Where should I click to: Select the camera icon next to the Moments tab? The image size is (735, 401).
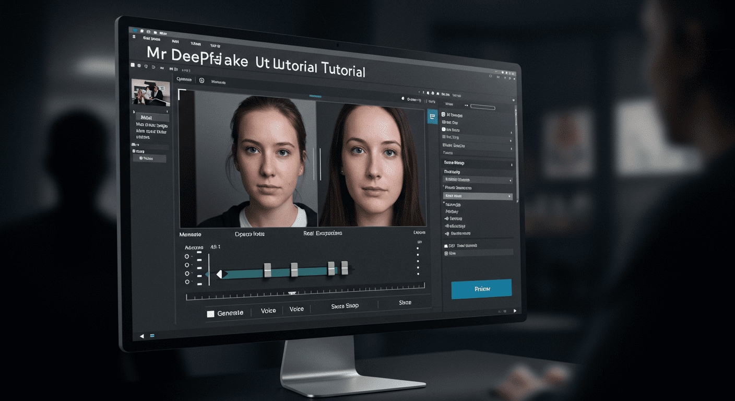pos(202,80)
